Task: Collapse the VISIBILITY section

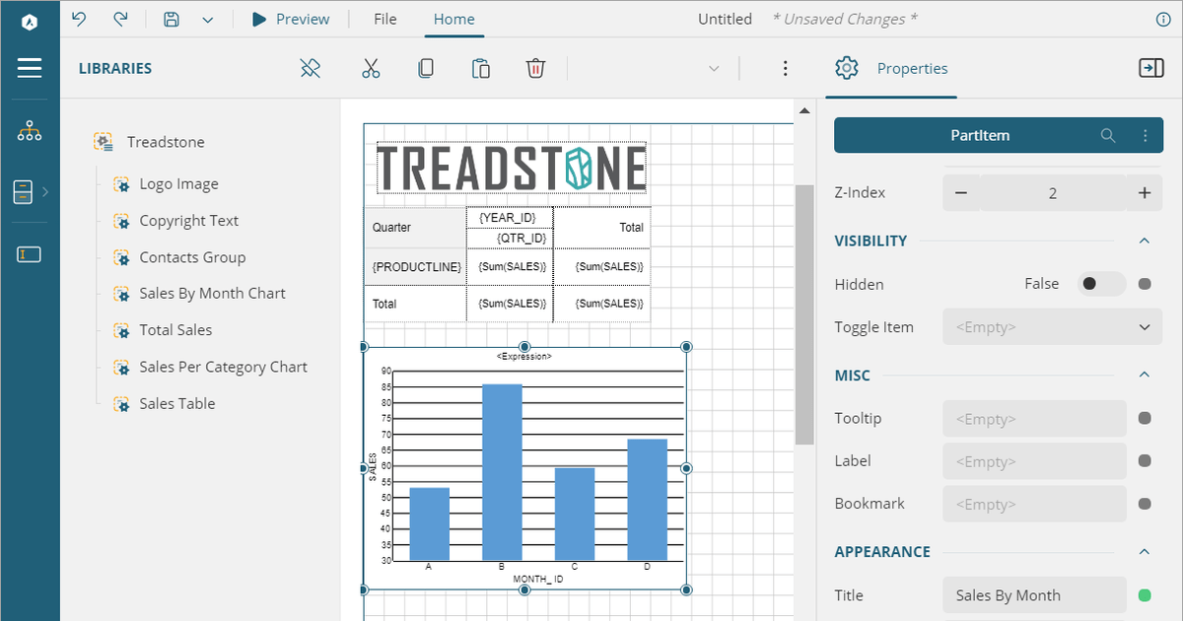Action: (1145, 241)
